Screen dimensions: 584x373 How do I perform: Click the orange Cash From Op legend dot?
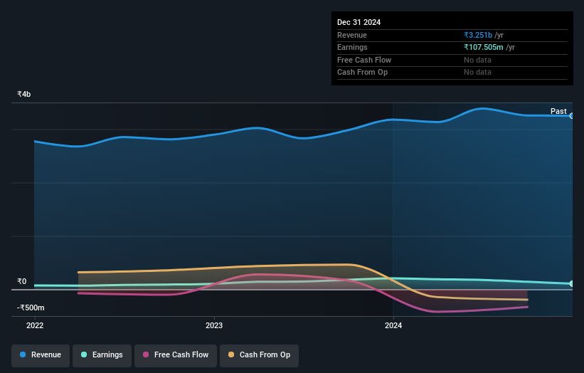tap(231, 354)
